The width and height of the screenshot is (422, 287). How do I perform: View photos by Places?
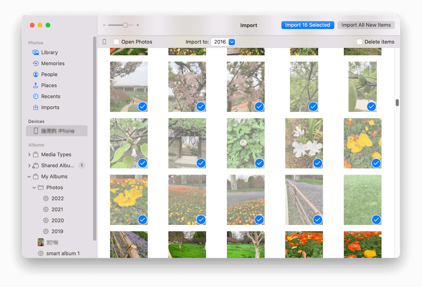pyautogui.click(x=49, y=85)
